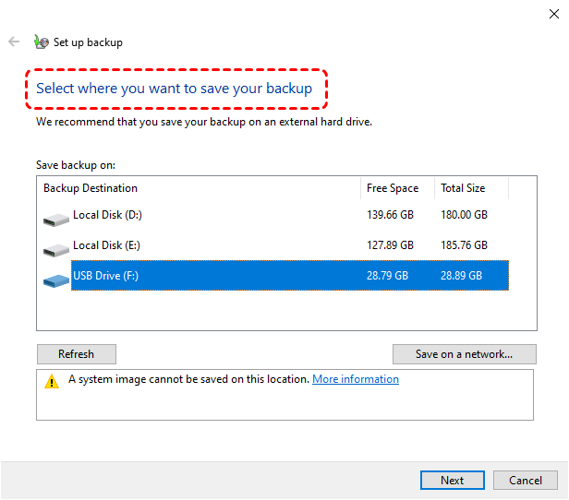Image resolution: width=569 pixels, height=500 pixels.
Task: Select Local Disk (D:) as backup destination
Action: point(107,216)
